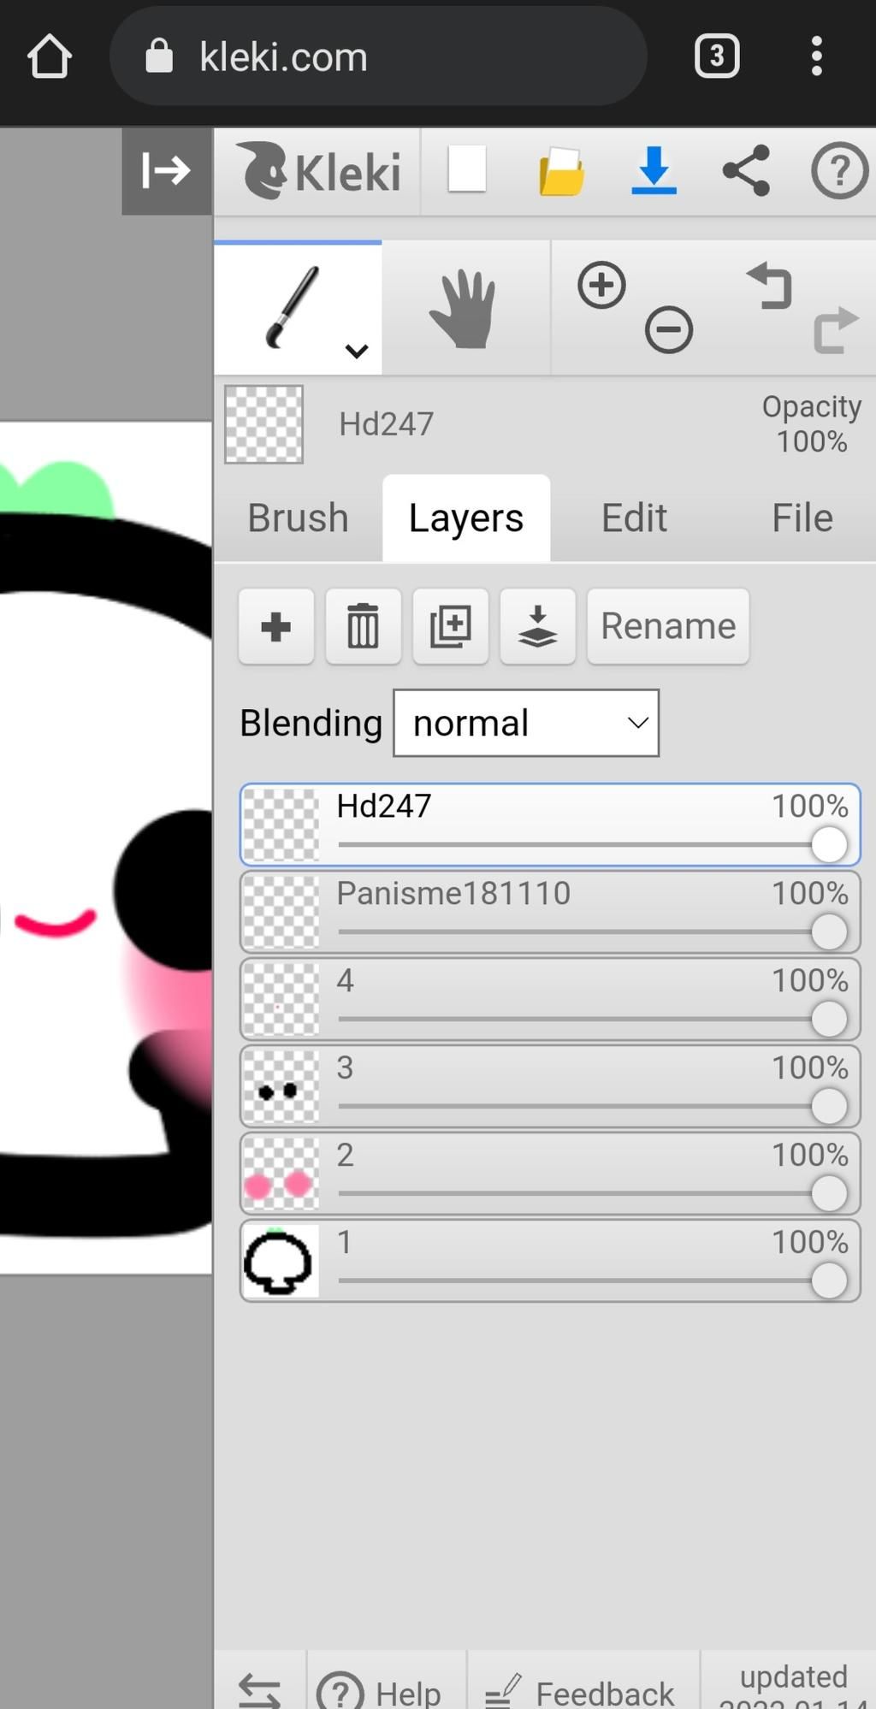Share the image via share icon
Viewport: 876px width, 1709px height.
coord(746,170)
